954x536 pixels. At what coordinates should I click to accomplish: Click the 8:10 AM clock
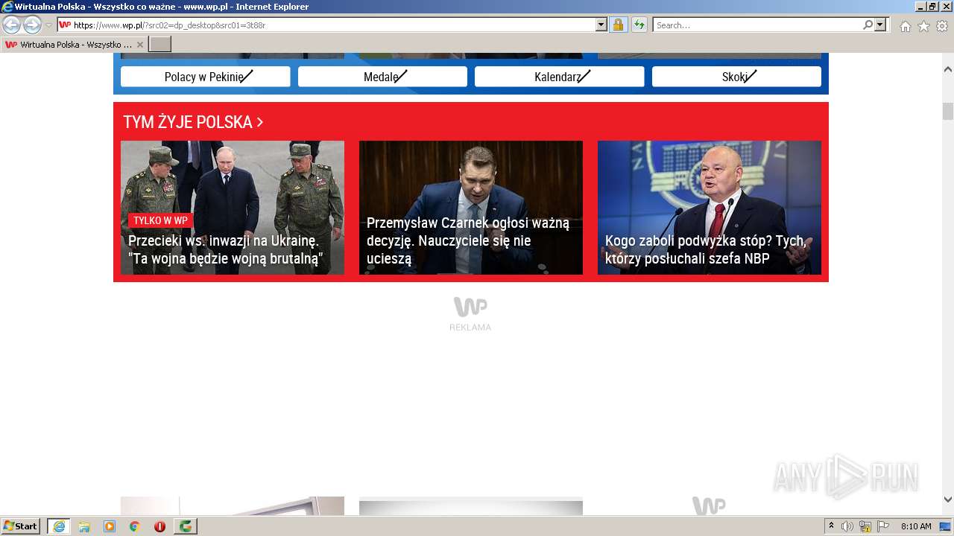tap(916, 526)
